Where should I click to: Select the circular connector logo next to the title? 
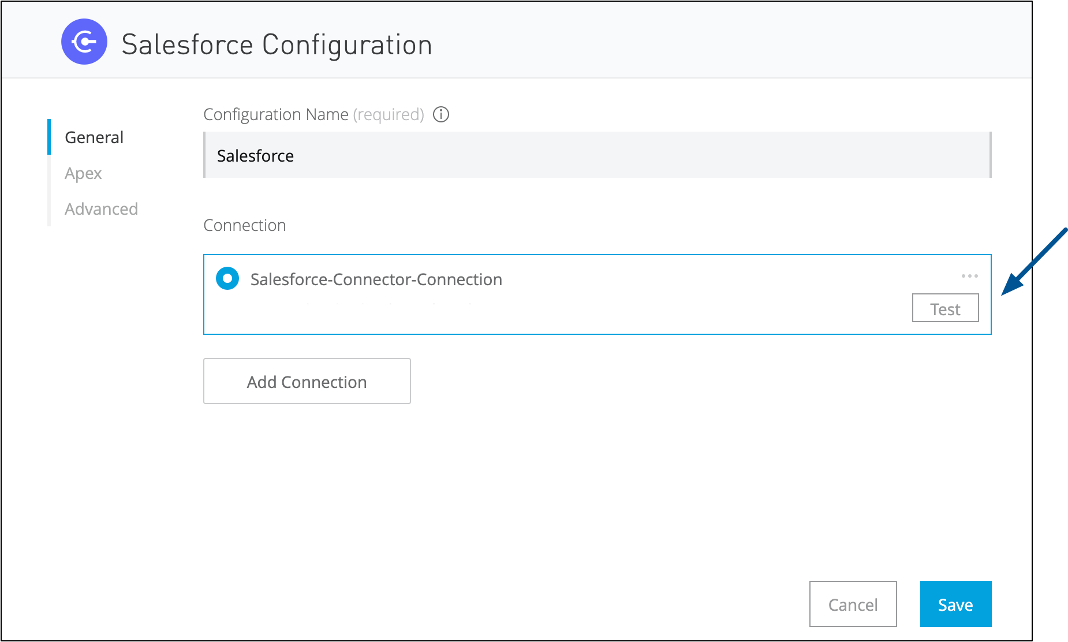(x=84, y=41)
